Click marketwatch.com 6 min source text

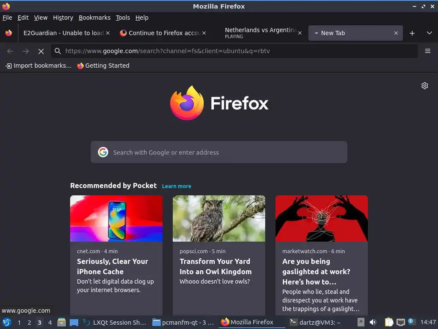tap(314, 251)
